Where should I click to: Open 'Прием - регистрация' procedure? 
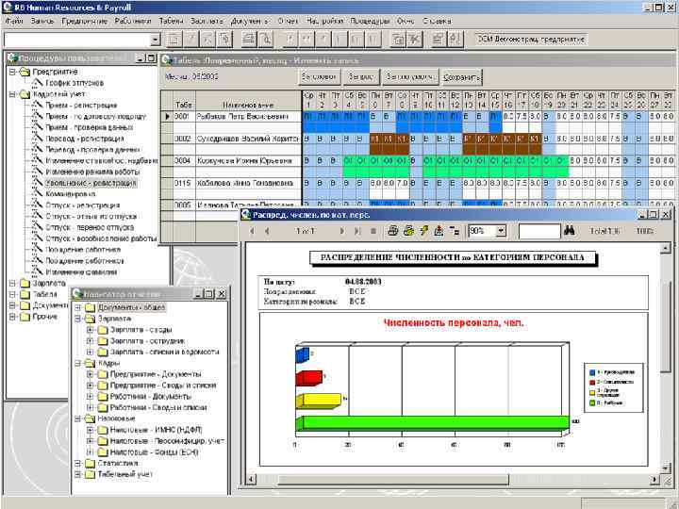[81, 106]
